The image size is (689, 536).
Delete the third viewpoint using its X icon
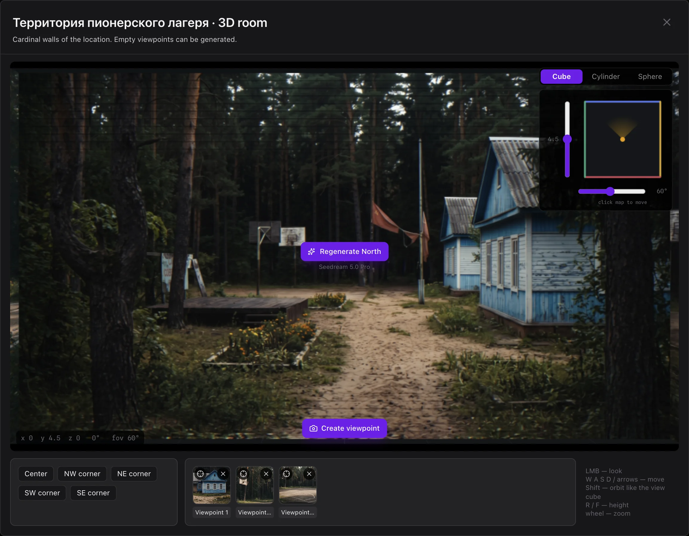coord(309,473)
